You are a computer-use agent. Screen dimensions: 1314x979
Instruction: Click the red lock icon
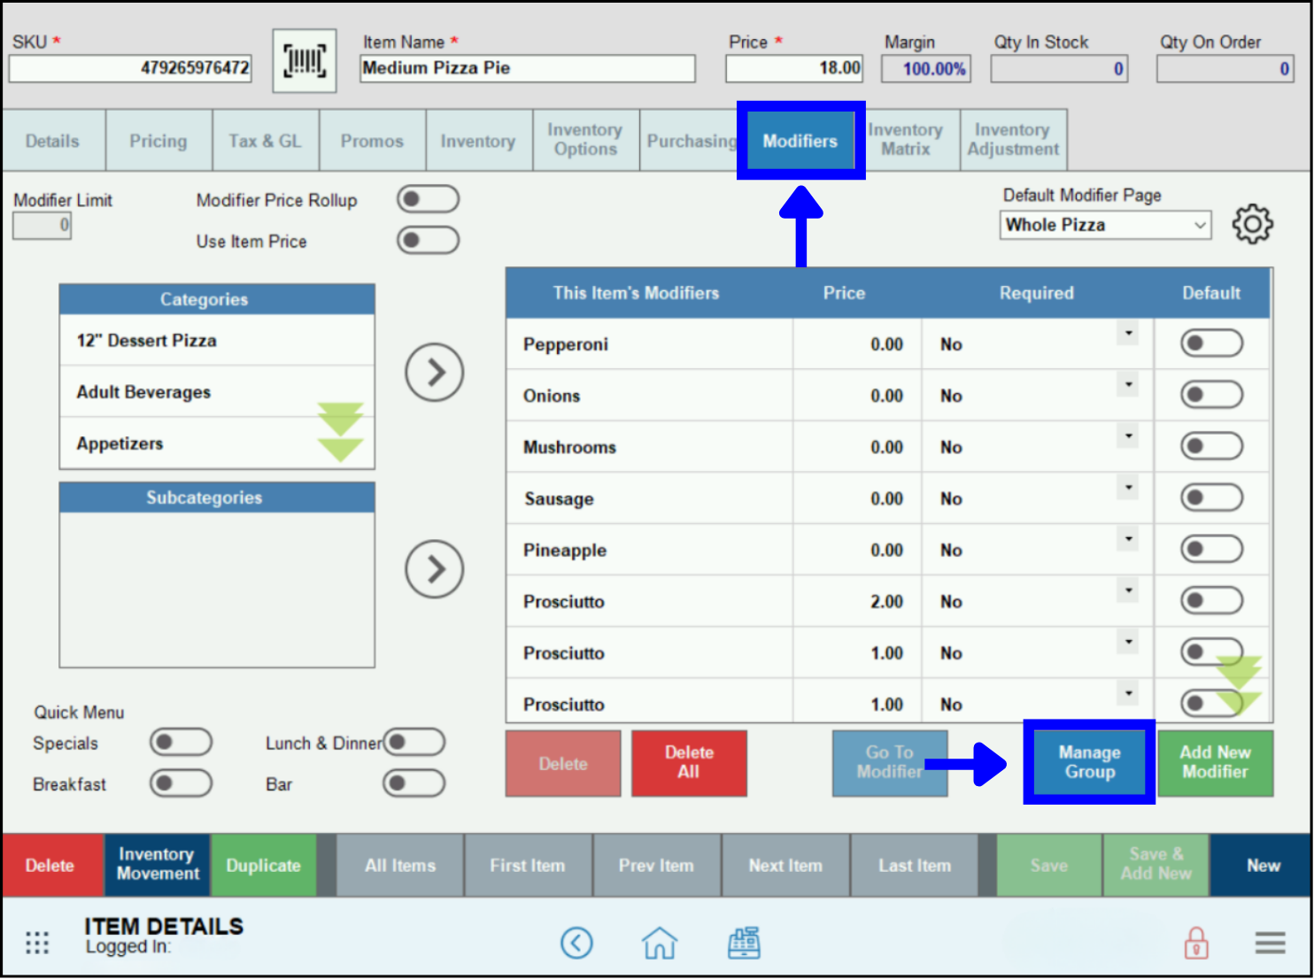click(1194, 943)
